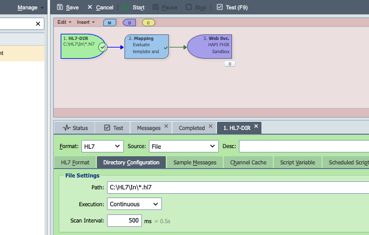Run Test (F9)
369x235 pixels.
232,7
